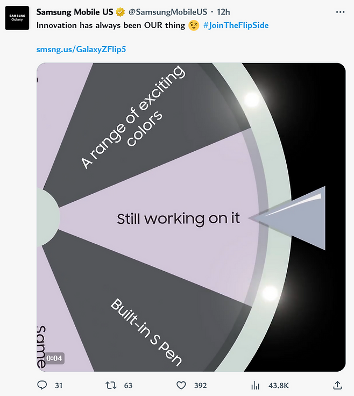Click the retweet arrows icon

point(111,385)
